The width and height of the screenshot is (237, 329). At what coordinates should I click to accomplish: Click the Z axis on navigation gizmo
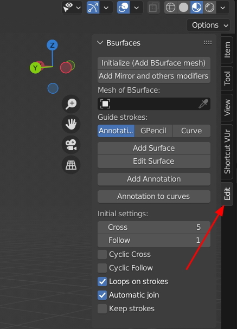[52, 45]
